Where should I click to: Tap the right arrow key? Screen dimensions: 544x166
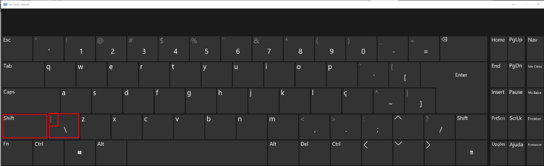[439, 153]
